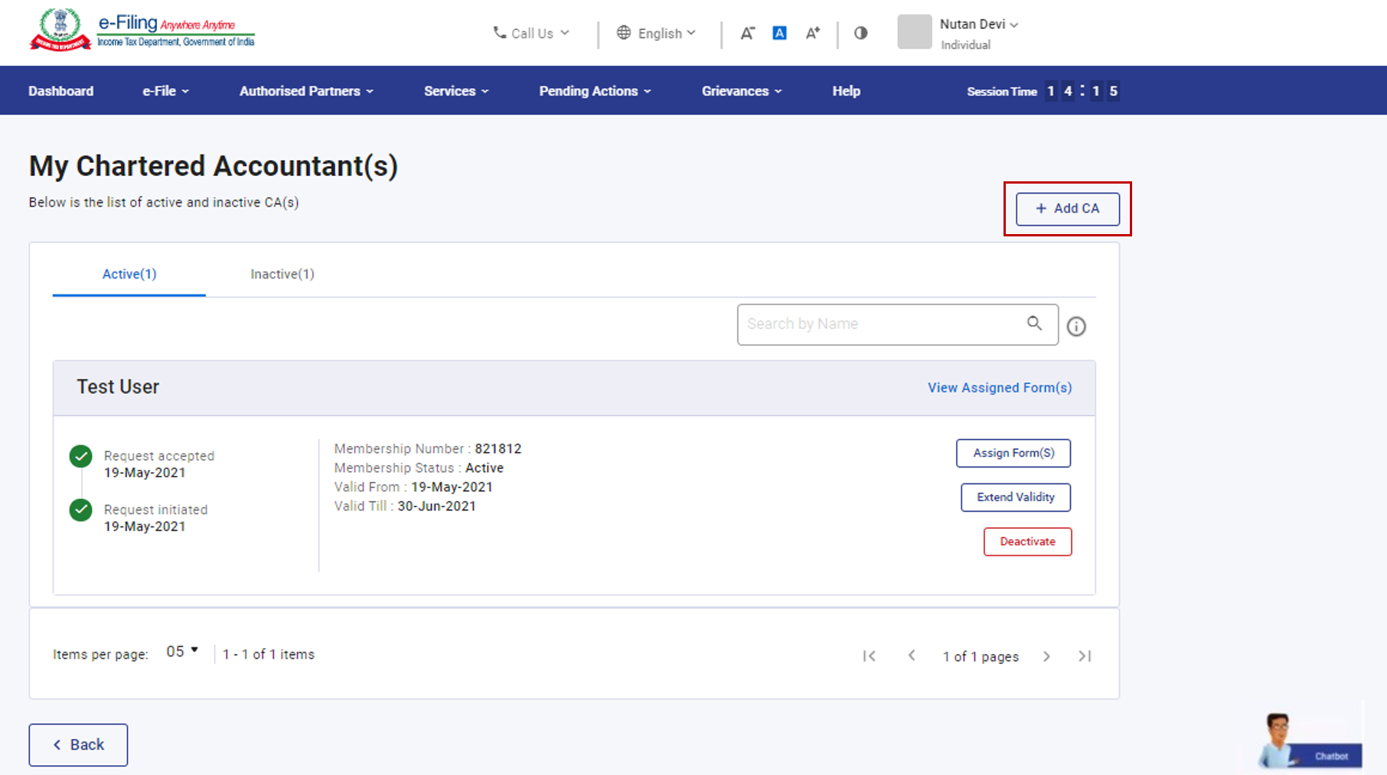
Task: Expand the Nutan Devi profile menu
Action: (x=978, y=24)
